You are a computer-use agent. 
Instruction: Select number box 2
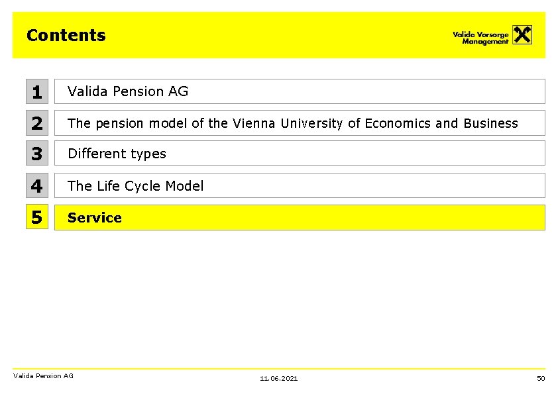[x=37, y=123]
